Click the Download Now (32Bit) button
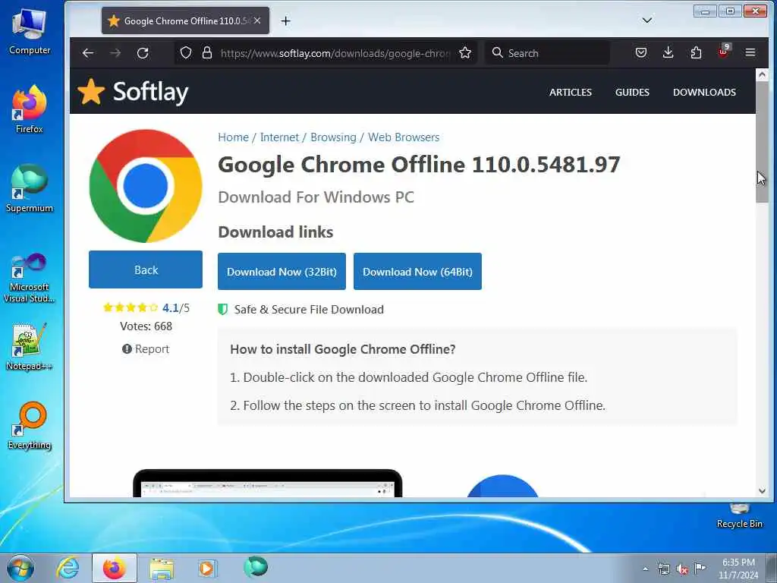777x583 pixels. pos(282,272)
